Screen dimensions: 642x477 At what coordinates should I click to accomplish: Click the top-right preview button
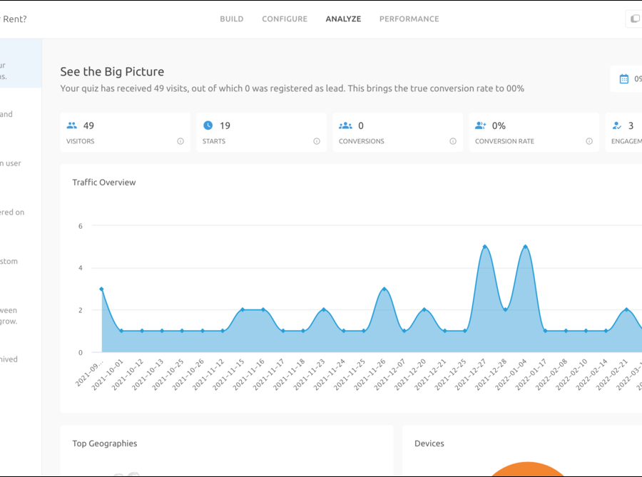tap(633, 19)
